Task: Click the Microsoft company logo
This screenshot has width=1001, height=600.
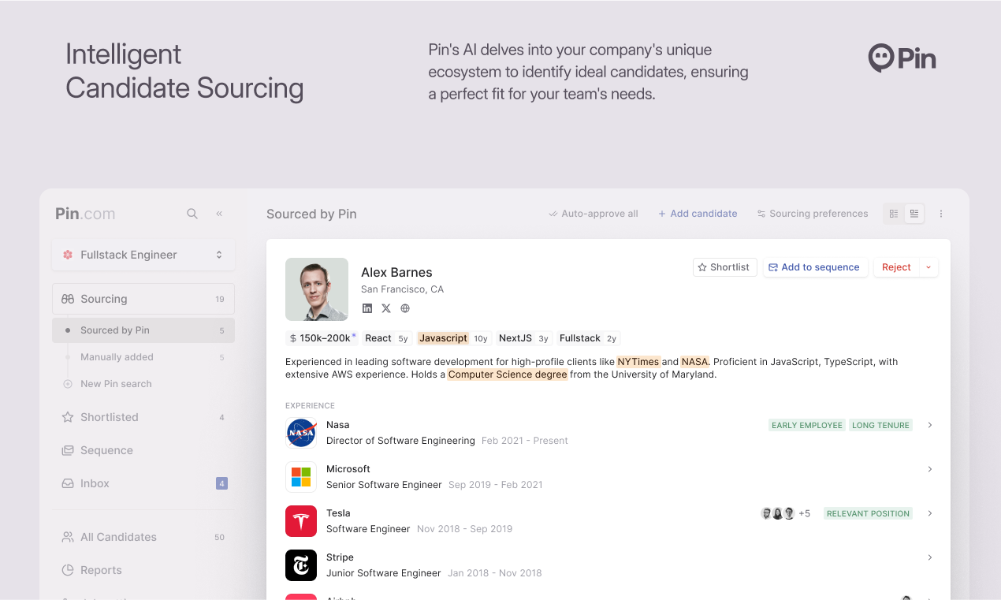Action: pos(301,477)
